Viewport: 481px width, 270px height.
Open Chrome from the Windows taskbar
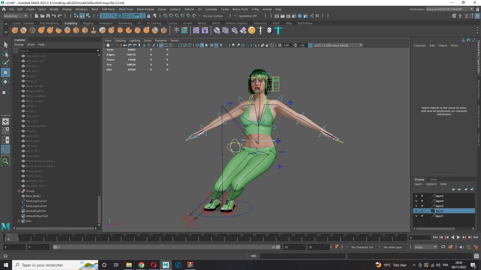(141, 265)
